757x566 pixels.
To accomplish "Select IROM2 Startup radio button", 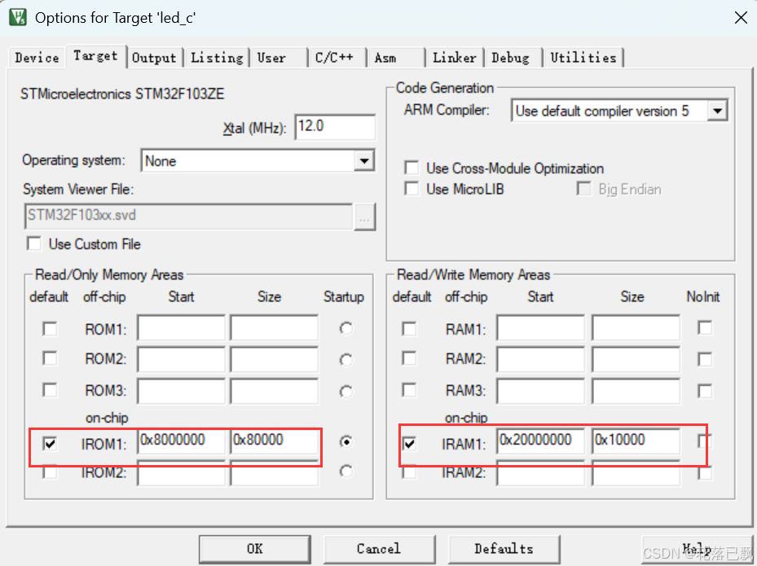I will point(345,472).
